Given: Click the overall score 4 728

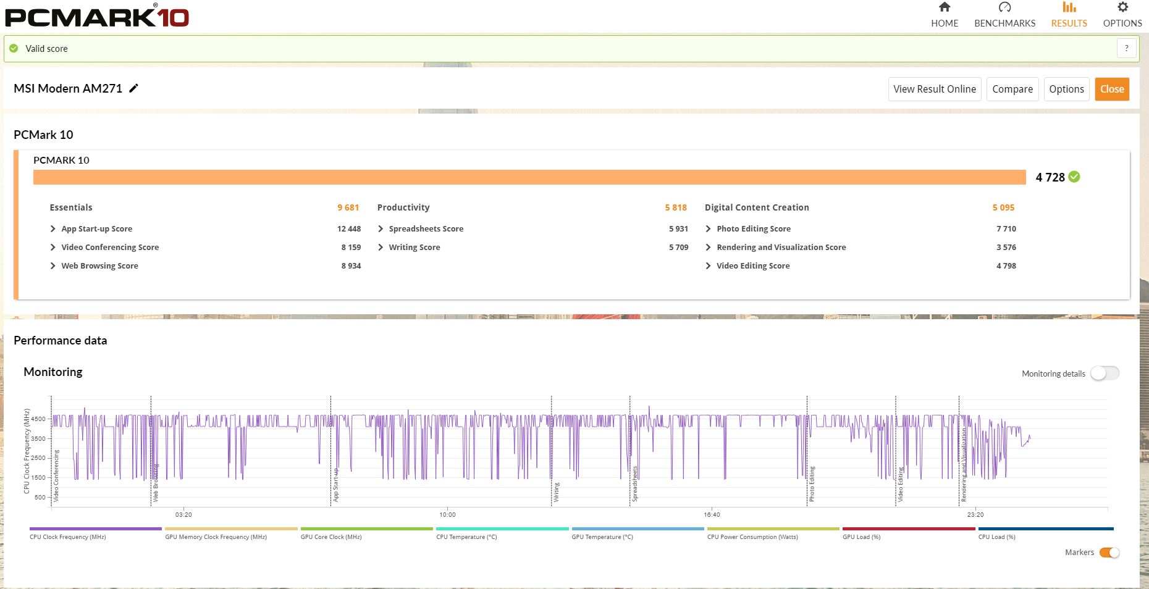Looking at the screenshot, I should 1050,177.
